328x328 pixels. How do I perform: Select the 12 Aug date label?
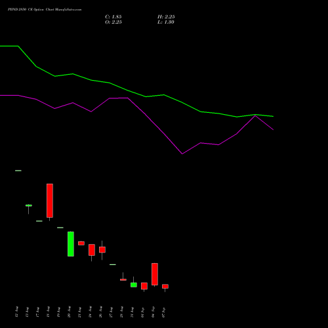pos(17,312)
